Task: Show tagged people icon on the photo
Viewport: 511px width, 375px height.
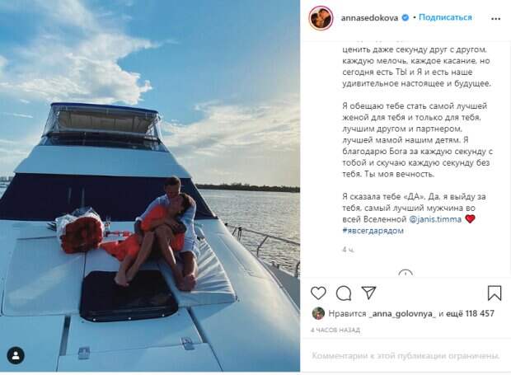Action: pos(16,355)
